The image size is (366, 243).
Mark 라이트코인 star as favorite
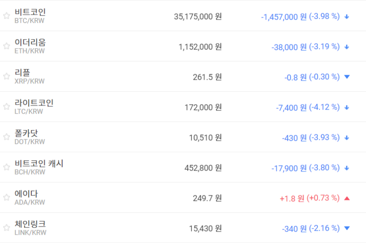pos(6,107)
